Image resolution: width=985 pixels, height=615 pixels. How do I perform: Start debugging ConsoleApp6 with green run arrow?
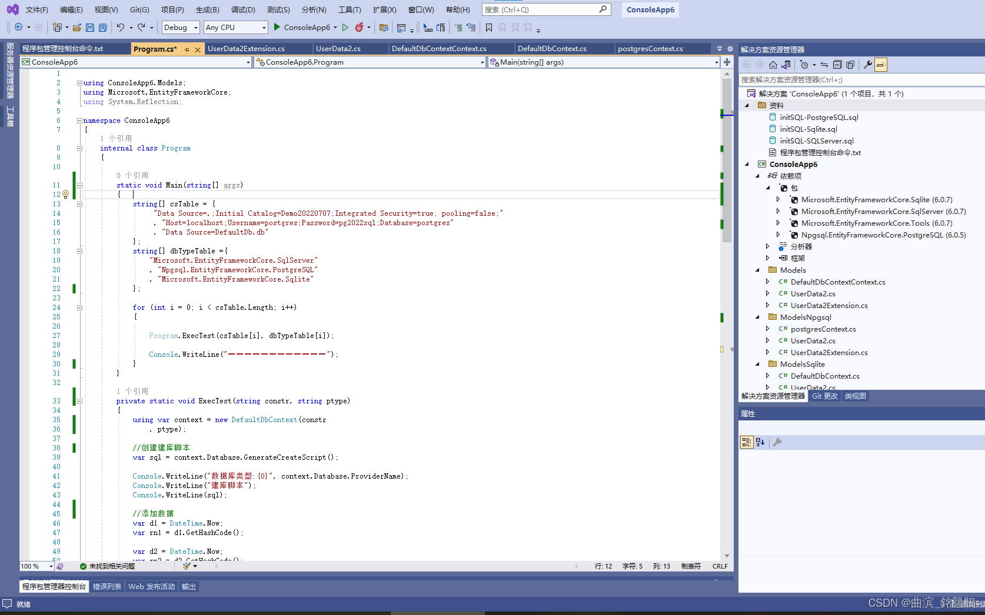tap(276, 27)
